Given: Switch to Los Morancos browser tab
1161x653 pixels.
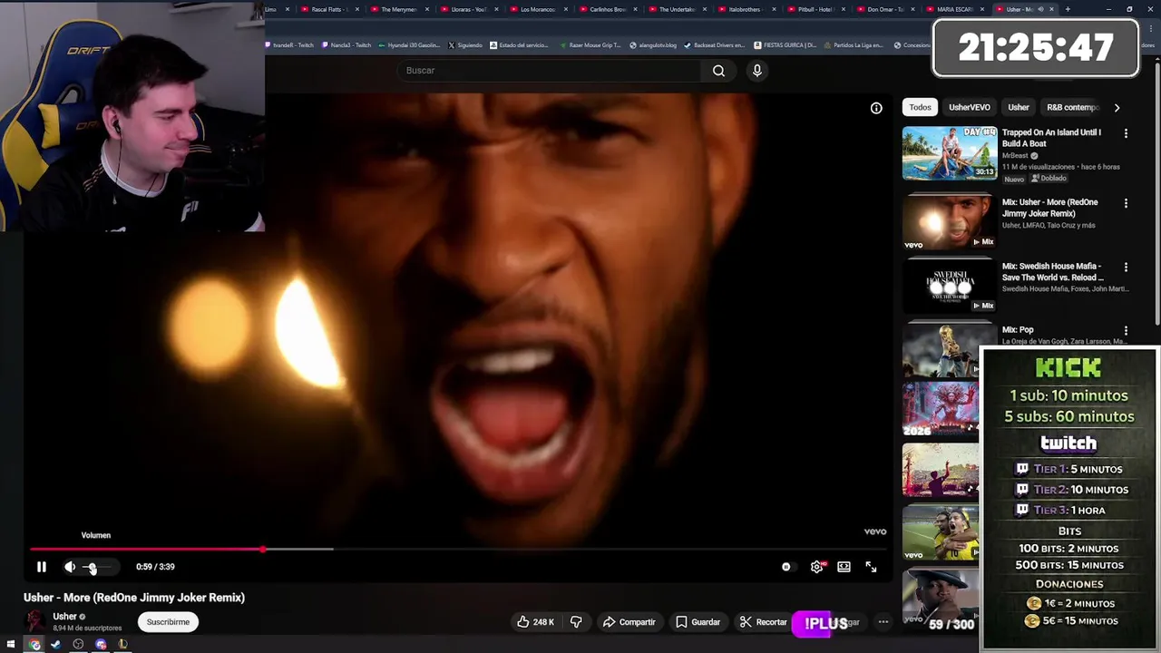Looking at the screenshot, I should (x=538, y=9).
